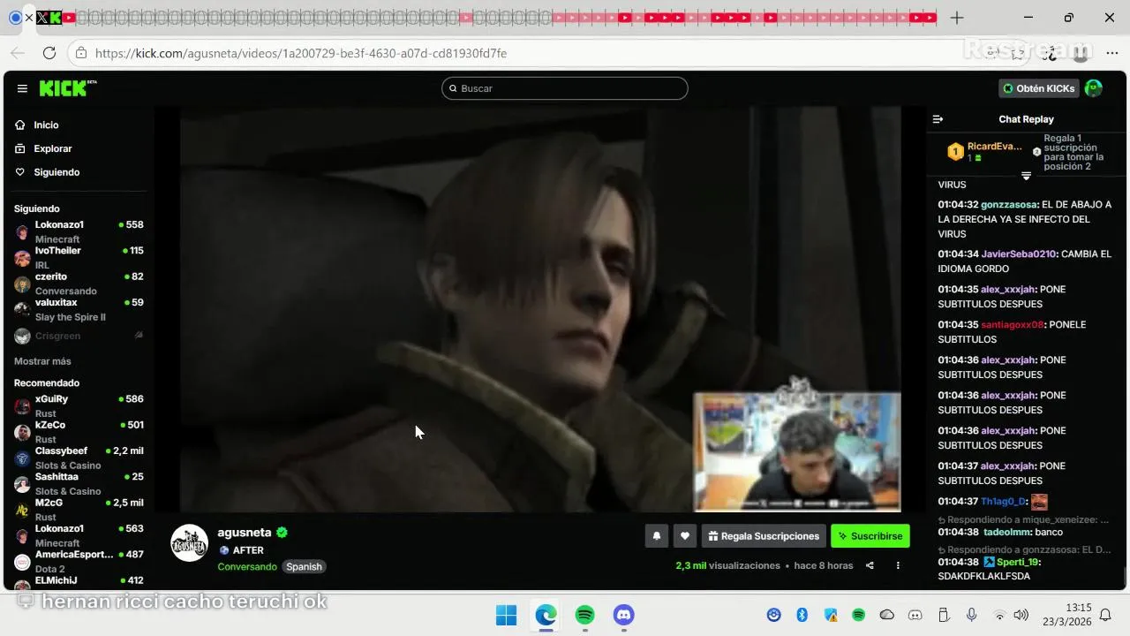This screenshot has width=1130, height=636.
Task: Open offline Crisgreen channel
Action: 79,336
